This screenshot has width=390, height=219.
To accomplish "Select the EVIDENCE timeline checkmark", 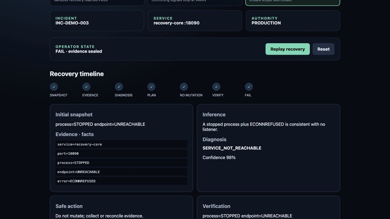I will click(86, 87).
